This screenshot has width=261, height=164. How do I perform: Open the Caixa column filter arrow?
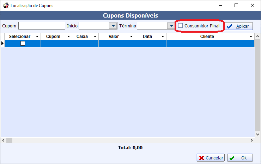[95, 37]
